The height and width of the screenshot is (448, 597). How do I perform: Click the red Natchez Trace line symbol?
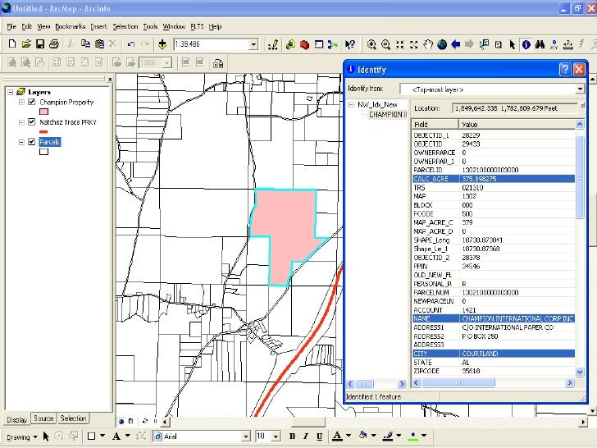coord(43,132)
